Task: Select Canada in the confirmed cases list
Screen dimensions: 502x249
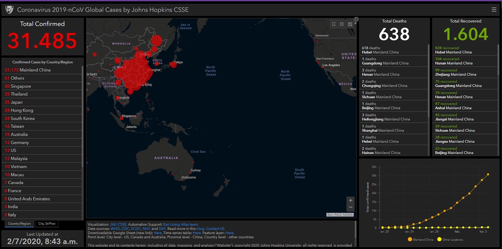Action: (x=42, y=183)
